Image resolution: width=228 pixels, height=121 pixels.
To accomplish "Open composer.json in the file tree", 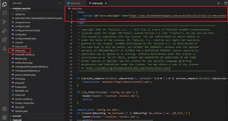I will pyautogui.click(x=23, y=22).
